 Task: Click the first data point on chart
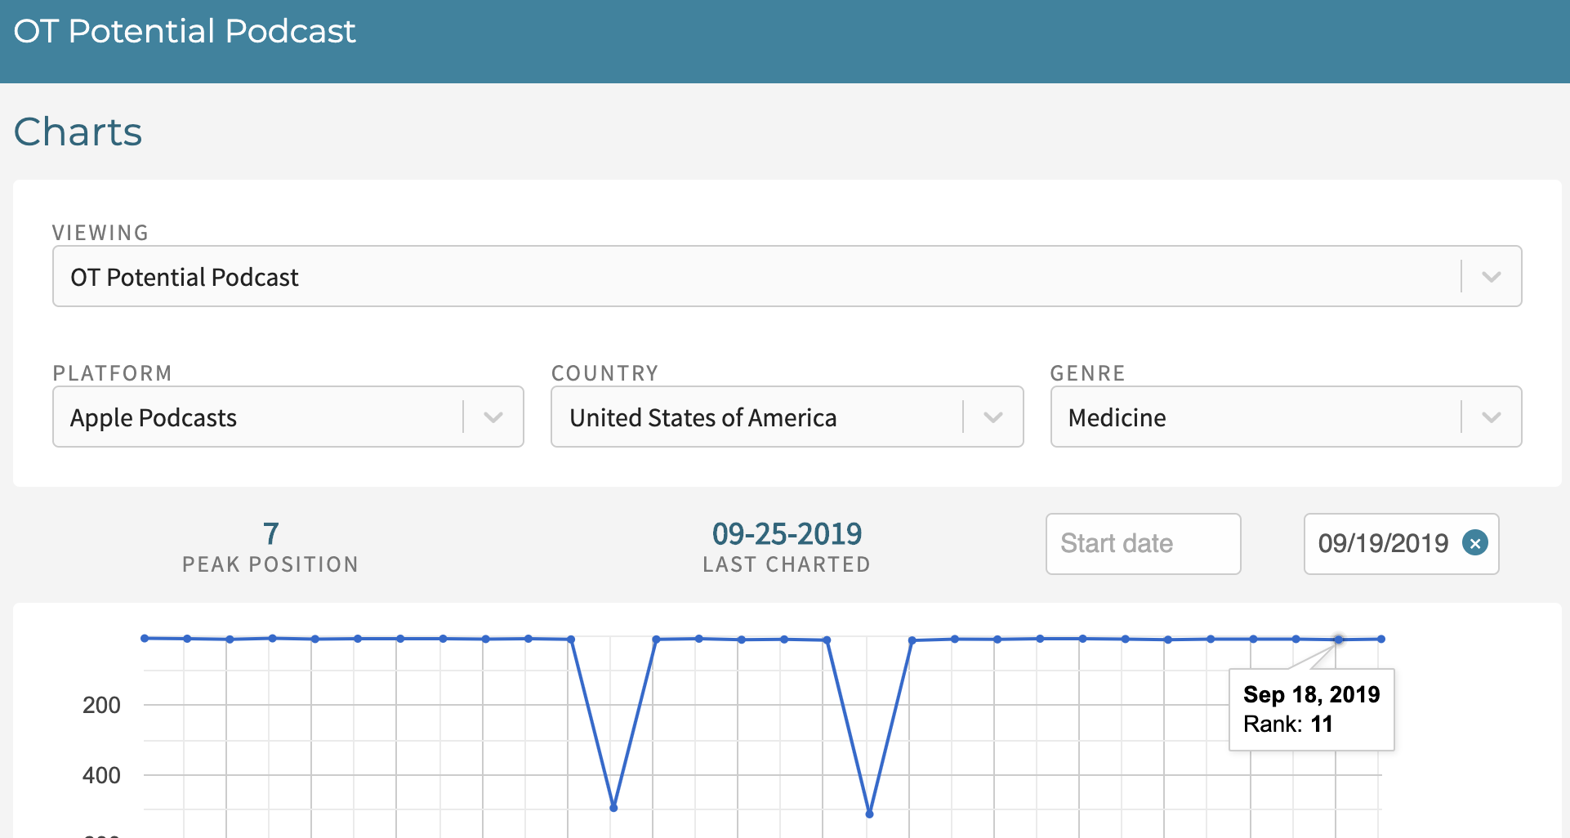pos(145,638)
